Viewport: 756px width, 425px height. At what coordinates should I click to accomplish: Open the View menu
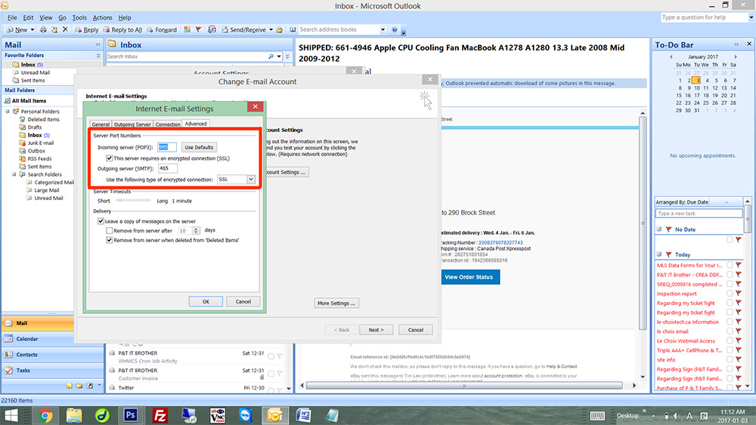(46, 18)
